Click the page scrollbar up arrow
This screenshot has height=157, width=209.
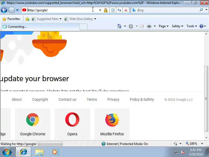(x=206, y=33)
